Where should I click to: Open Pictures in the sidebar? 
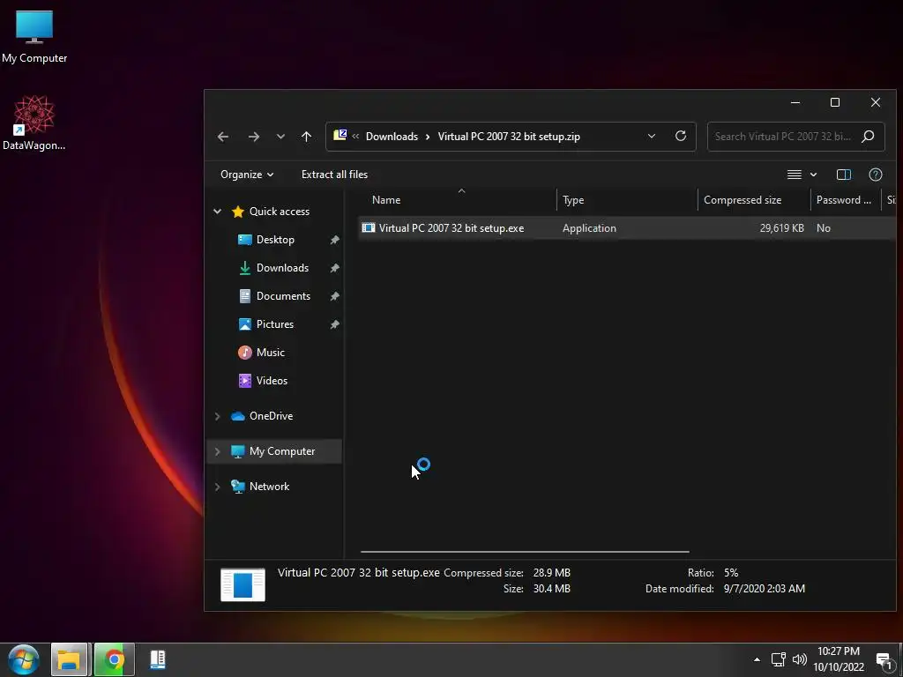coord(275,324)
